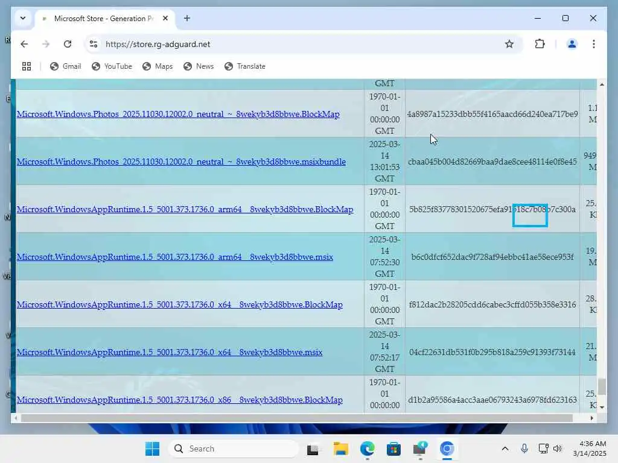
Task: Launch Microsoft Edge from the taskbar
Action: pos(368,449)
